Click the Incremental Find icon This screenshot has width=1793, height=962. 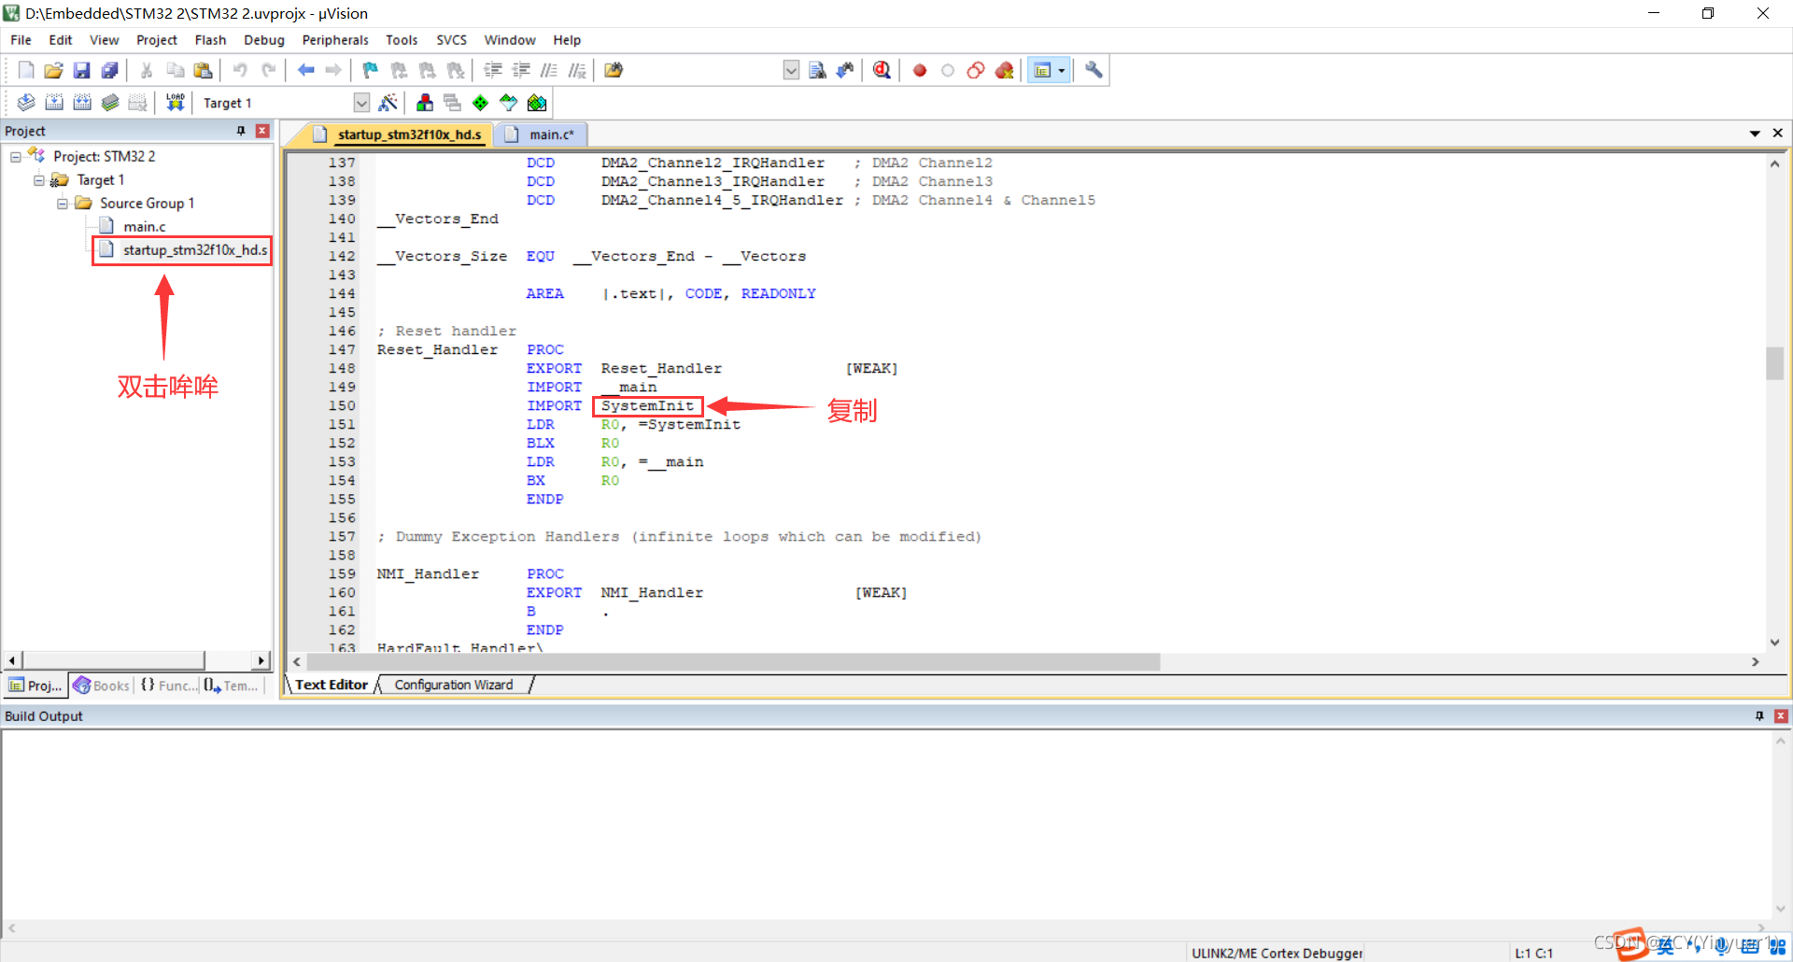[845, 70]
